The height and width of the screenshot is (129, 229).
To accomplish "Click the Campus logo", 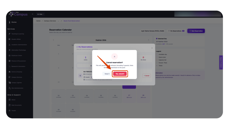I will point(18,14).
